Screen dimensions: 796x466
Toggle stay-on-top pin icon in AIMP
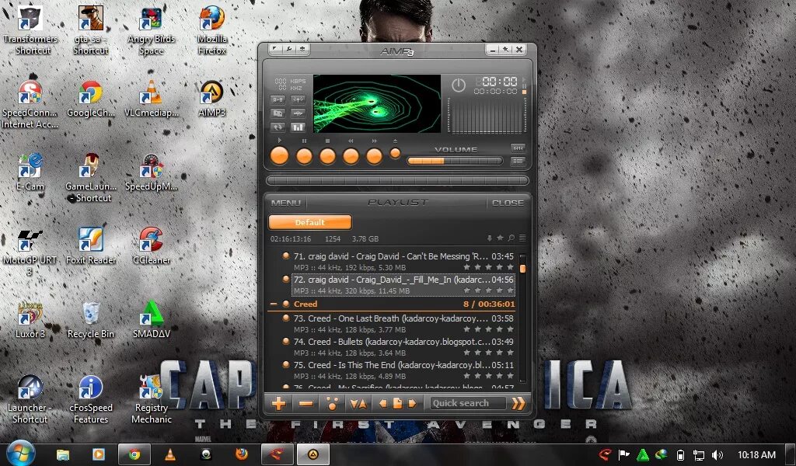tap(505, 49)
